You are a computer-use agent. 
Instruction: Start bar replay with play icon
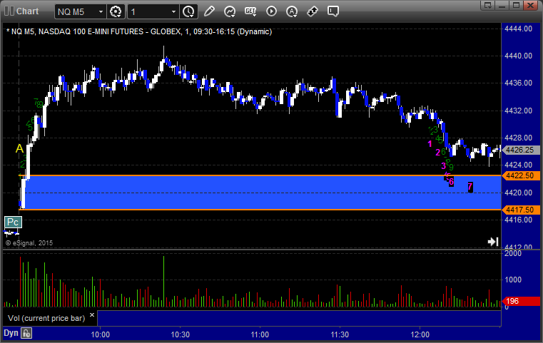click(271, 11)
